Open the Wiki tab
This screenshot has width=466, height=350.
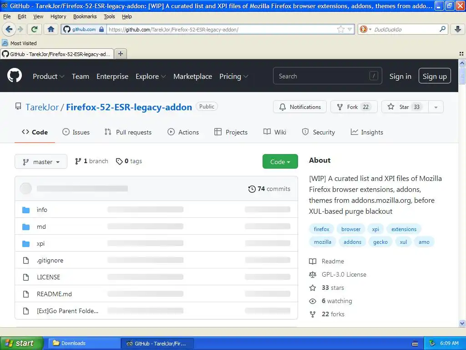click(275, 132)
